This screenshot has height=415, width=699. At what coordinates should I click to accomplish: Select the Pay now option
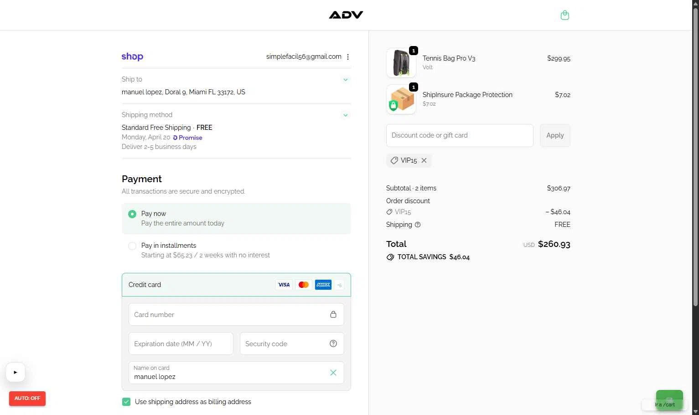click(x=236, y=219)
